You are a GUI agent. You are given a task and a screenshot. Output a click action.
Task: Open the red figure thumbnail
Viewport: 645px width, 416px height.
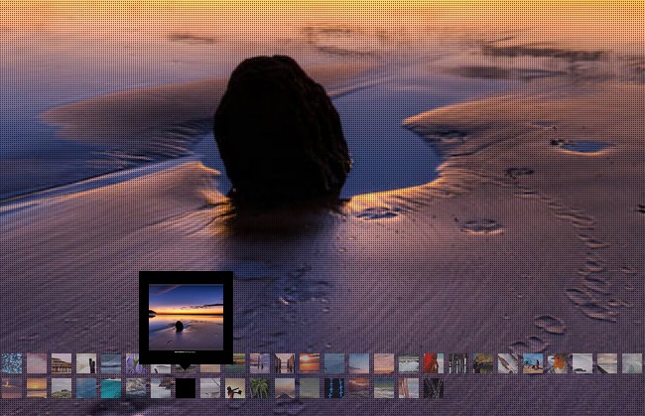[x=433, y=363]
